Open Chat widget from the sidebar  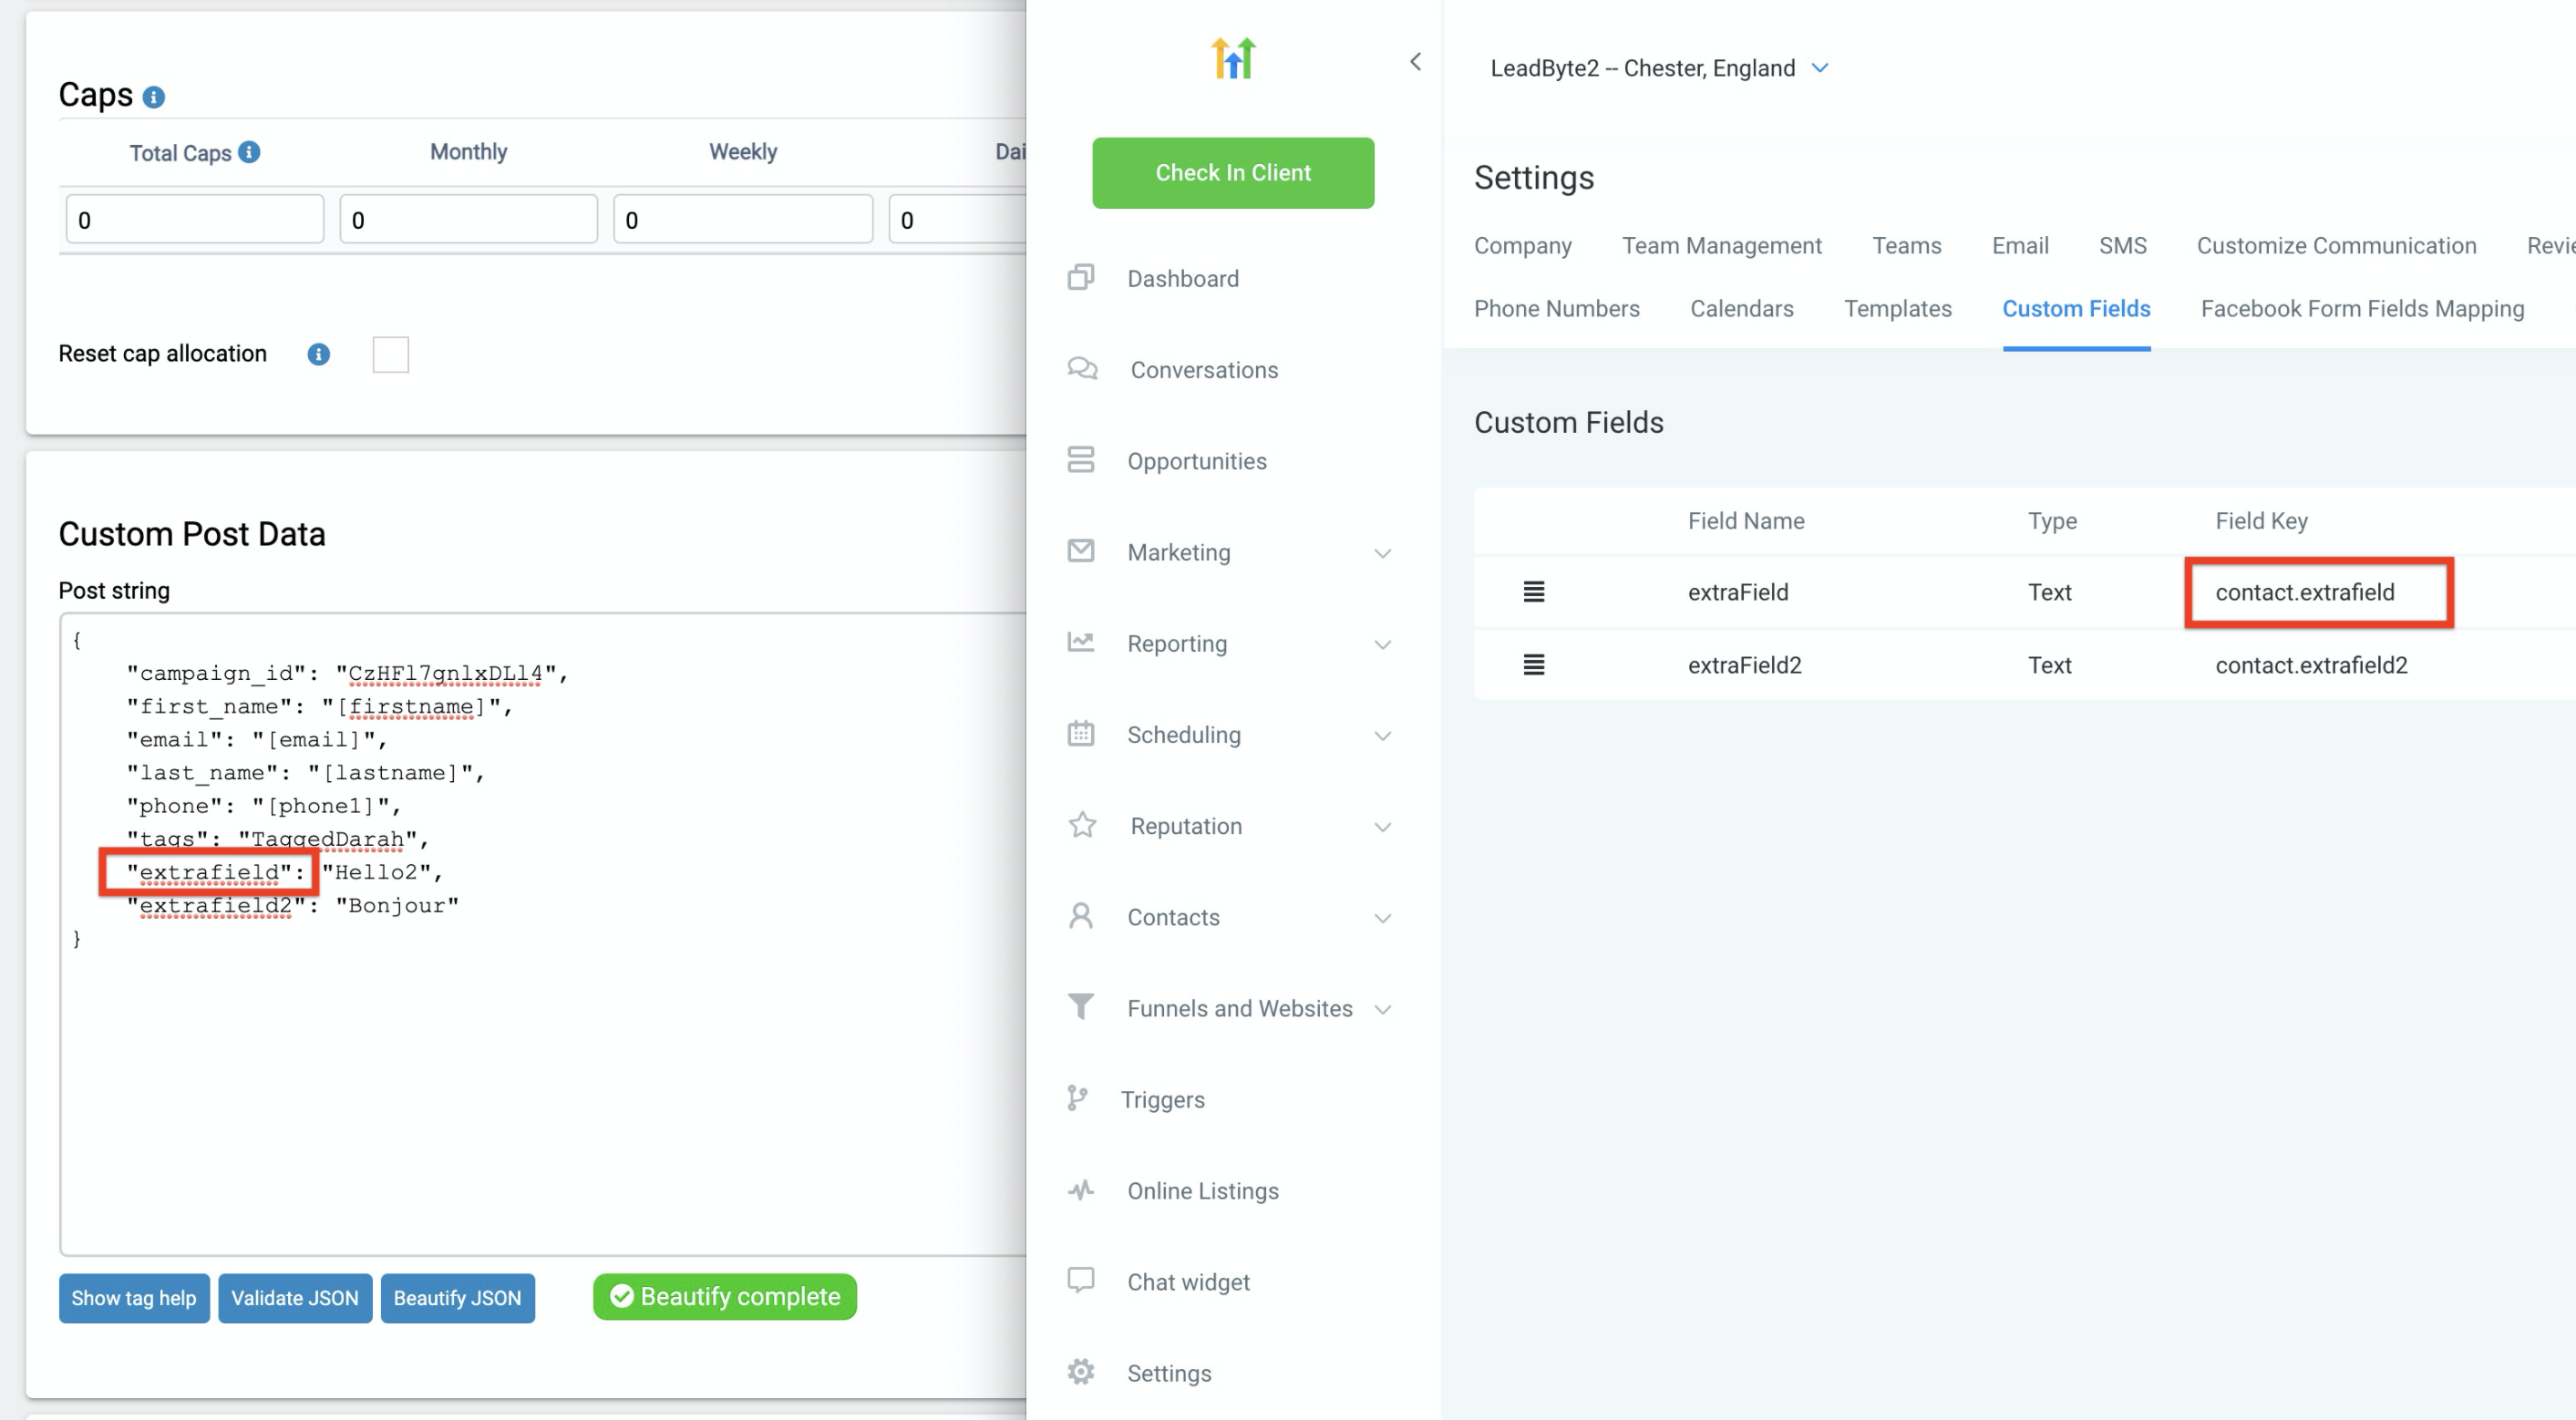click(1188, 1282)
